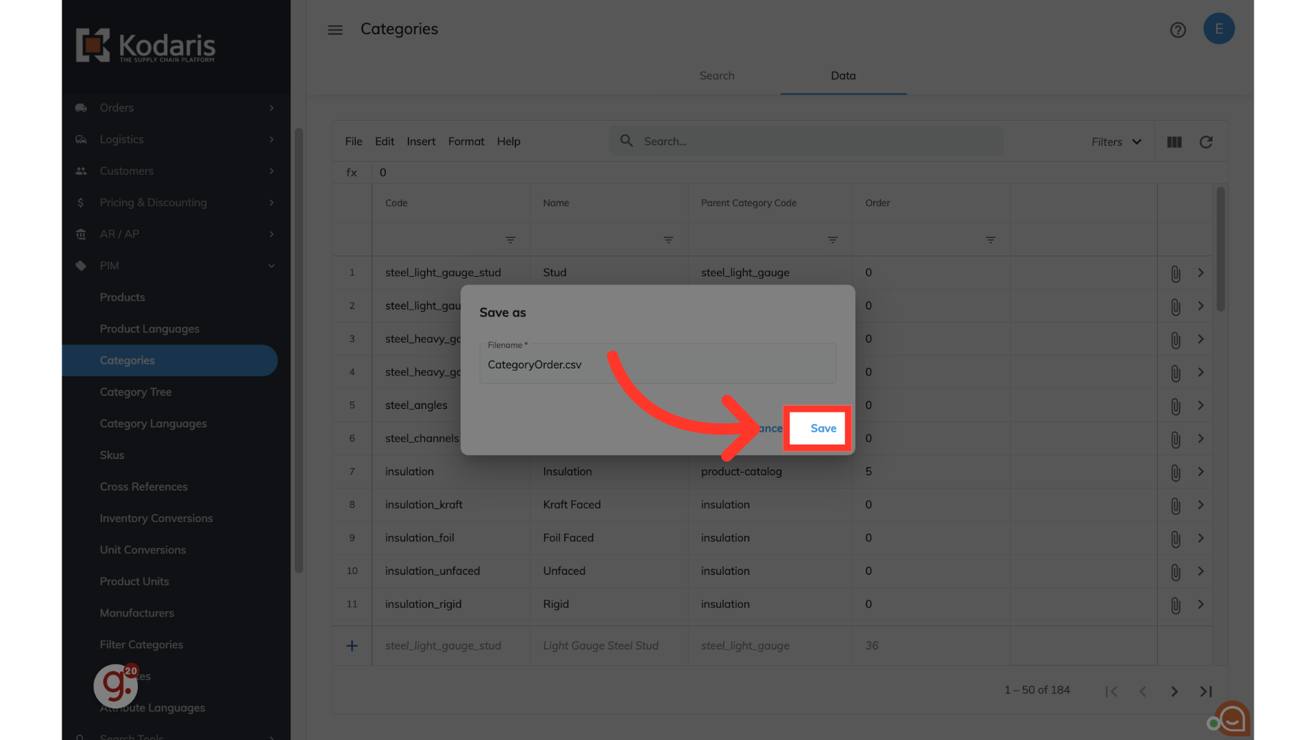Switch to the Search tab
This screenshot has height=740, width=1316.
[x=716, y=75]
